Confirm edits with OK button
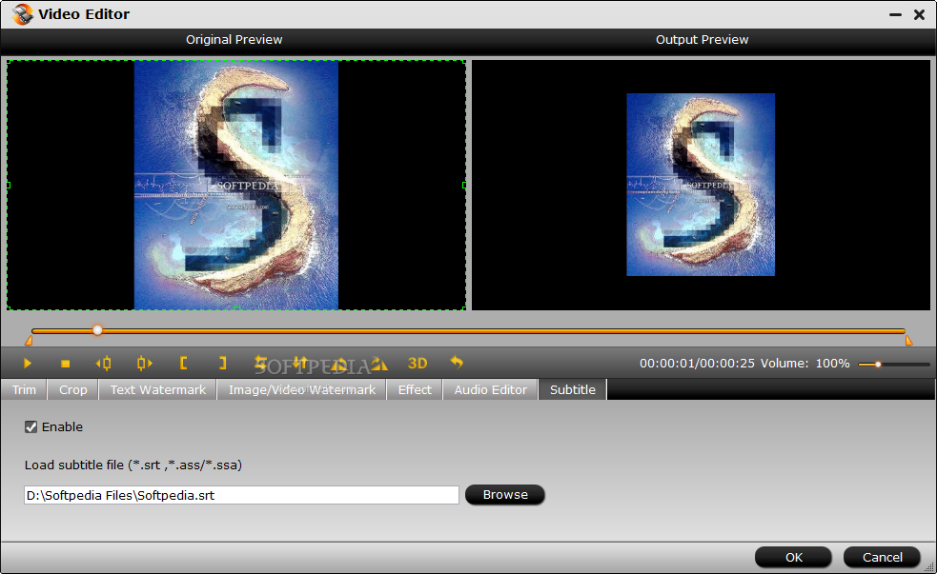This screenshot has width=937, height=574. click(x=794, y=557)
